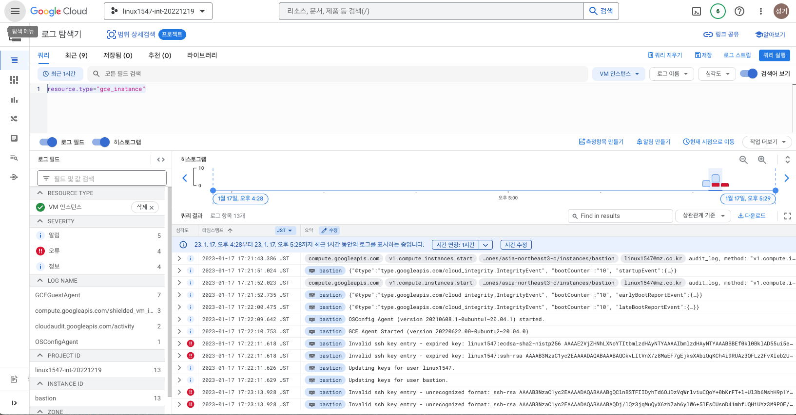This screenshot has height=415, width=796.
Task: Zoom out the histogram
Action: [x=743, y=160]
